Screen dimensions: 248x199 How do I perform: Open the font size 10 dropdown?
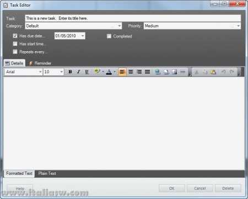[x=62, y=72]
